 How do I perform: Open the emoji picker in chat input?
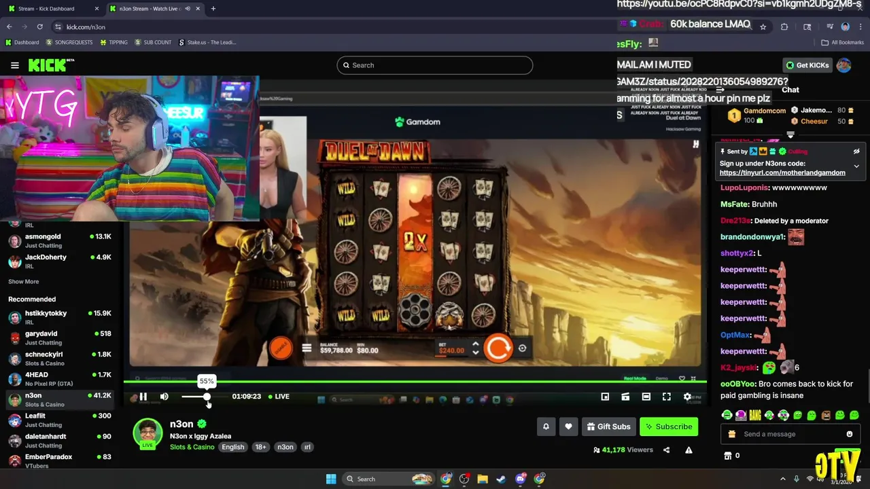tap(849, 434)
